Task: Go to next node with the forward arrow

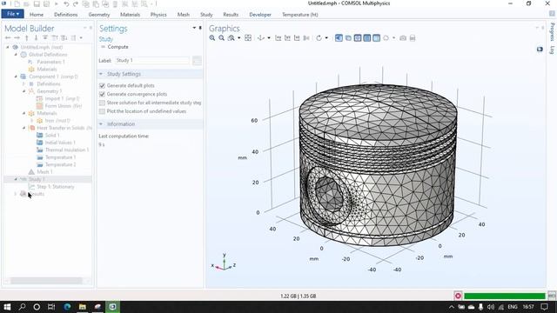Action: [17, 37]
